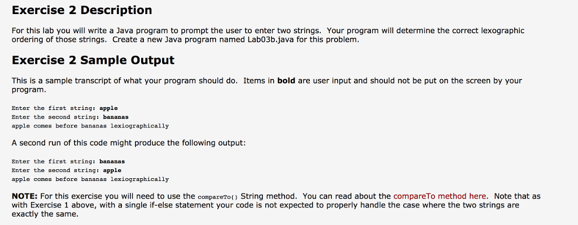This screenshot has height=225, width=578.
Task: Click the word bold in sample description
Action: tap(286, 81)
